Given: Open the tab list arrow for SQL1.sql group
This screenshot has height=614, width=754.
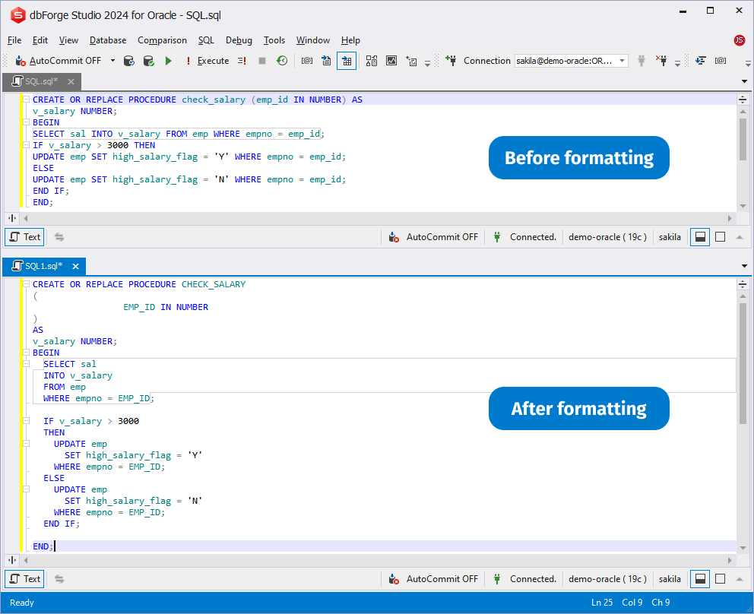Looking at the screenshot, I should tap(744, 266).
